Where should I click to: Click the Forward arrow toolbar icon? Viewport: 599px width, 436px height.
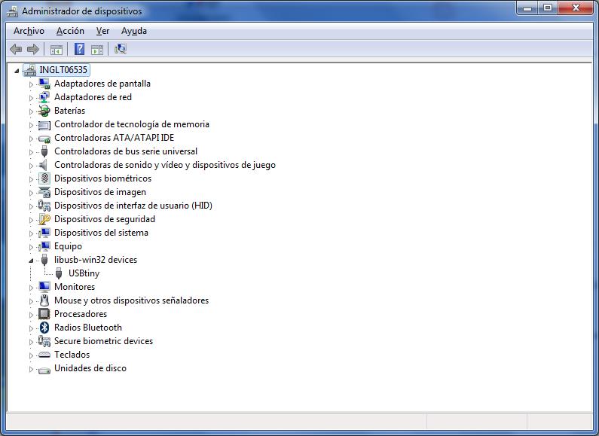33,49
